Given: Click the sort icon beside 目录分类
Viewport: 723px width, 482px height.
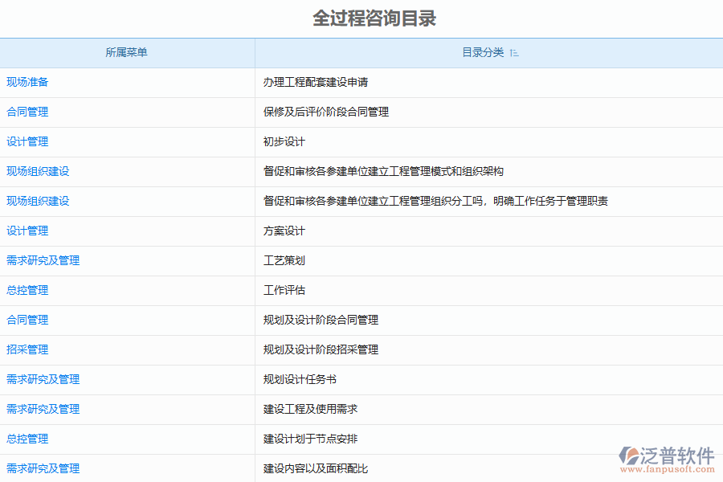Looking at the screenshot, I should 514,53.
